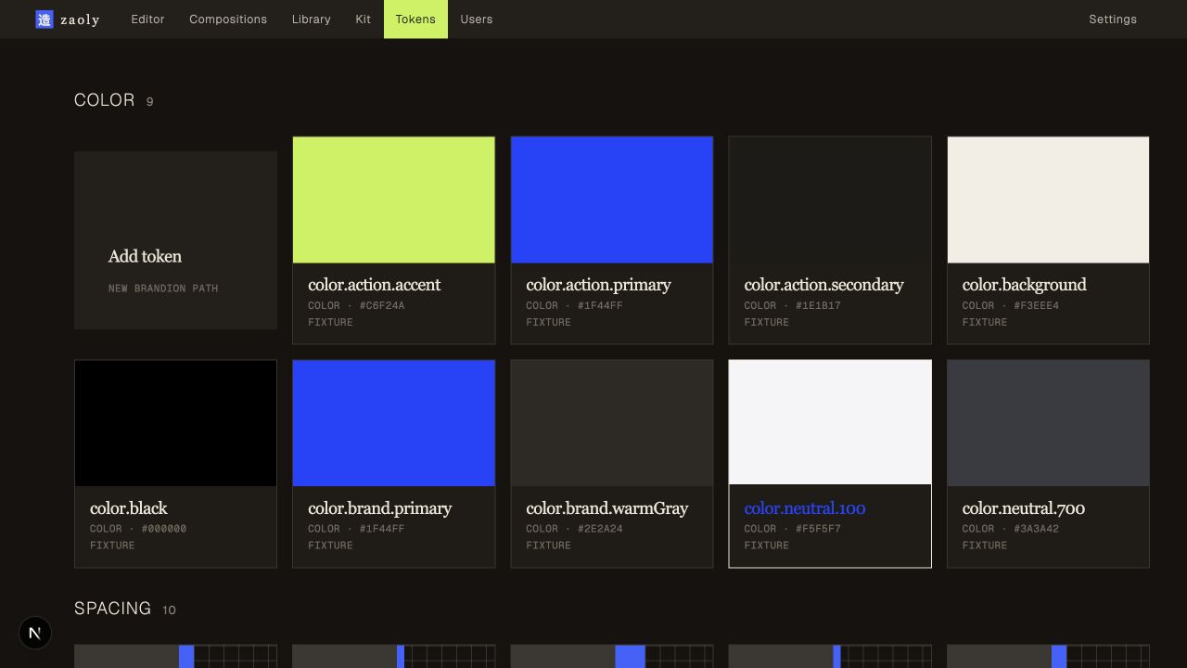The height and width of the screenshot is (668, 1187).
Task: Pick the color.brand.primary blue swatch
Action: [x=394, y=423]
